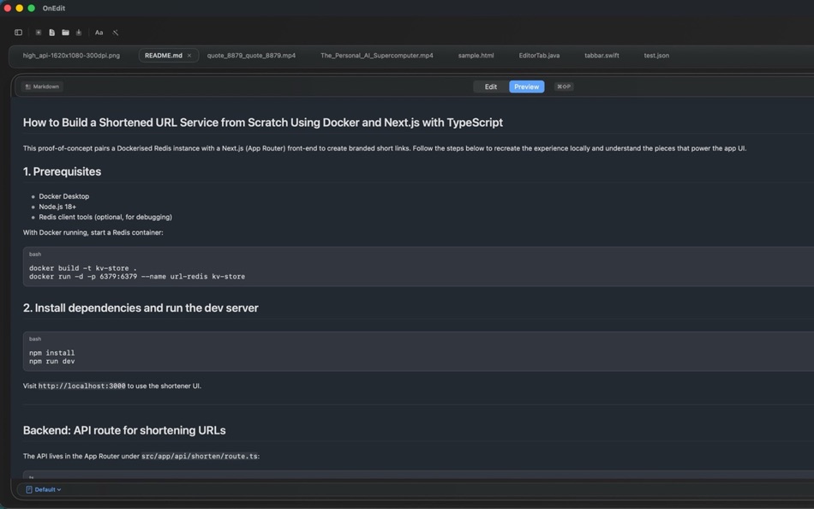Click 'bash' label of docker code block
The width and height of the screenshot is (814, 509).
click(x=35, y=254)
